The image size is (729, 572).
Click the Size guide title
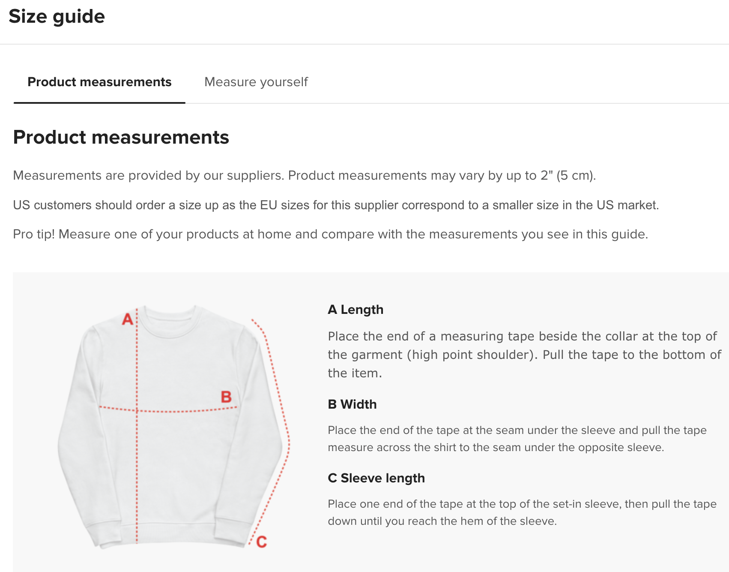(57, 17)
